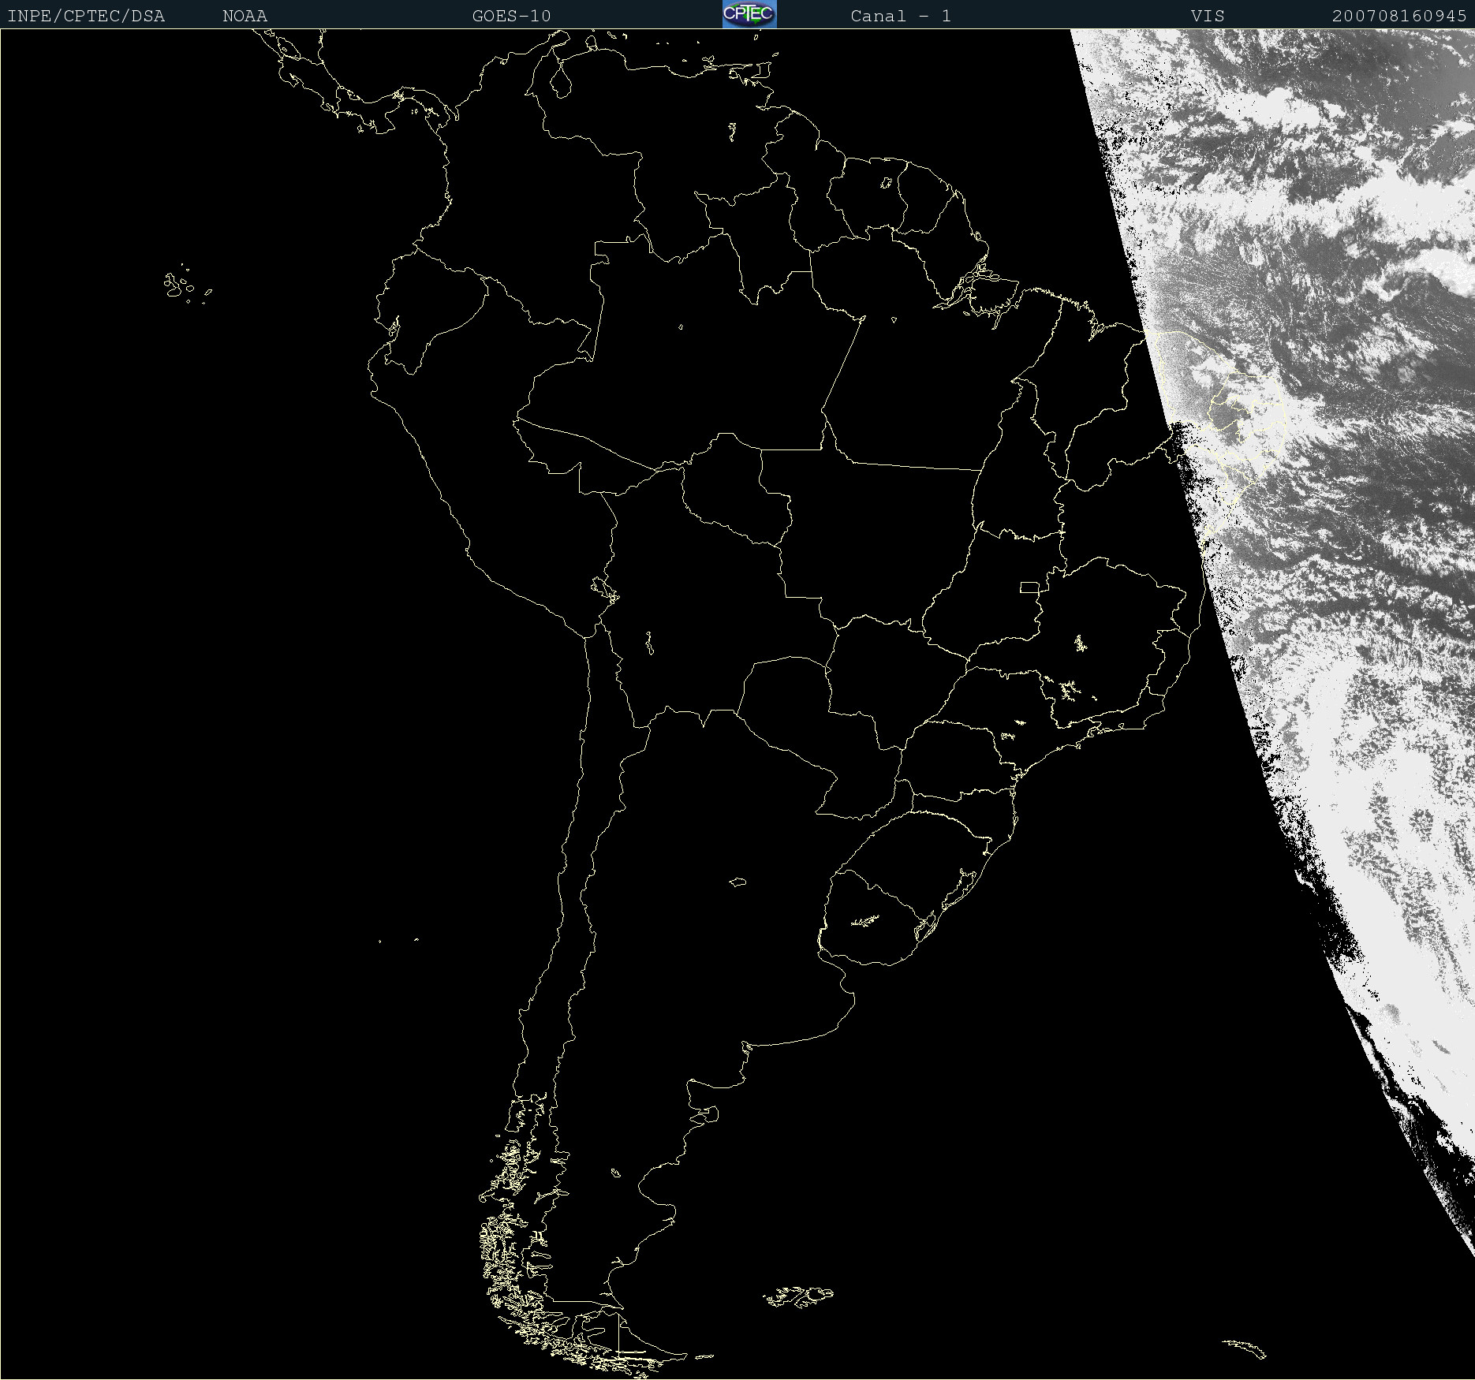Viewport: 1475px width, 1380px height.
Task: Click the INPE/CPTEC/DSA header text
Action: tap(86, 16)
